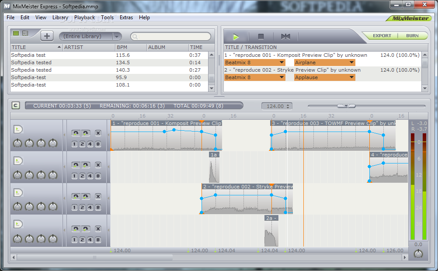Open the Library menu

pos(60,17)
